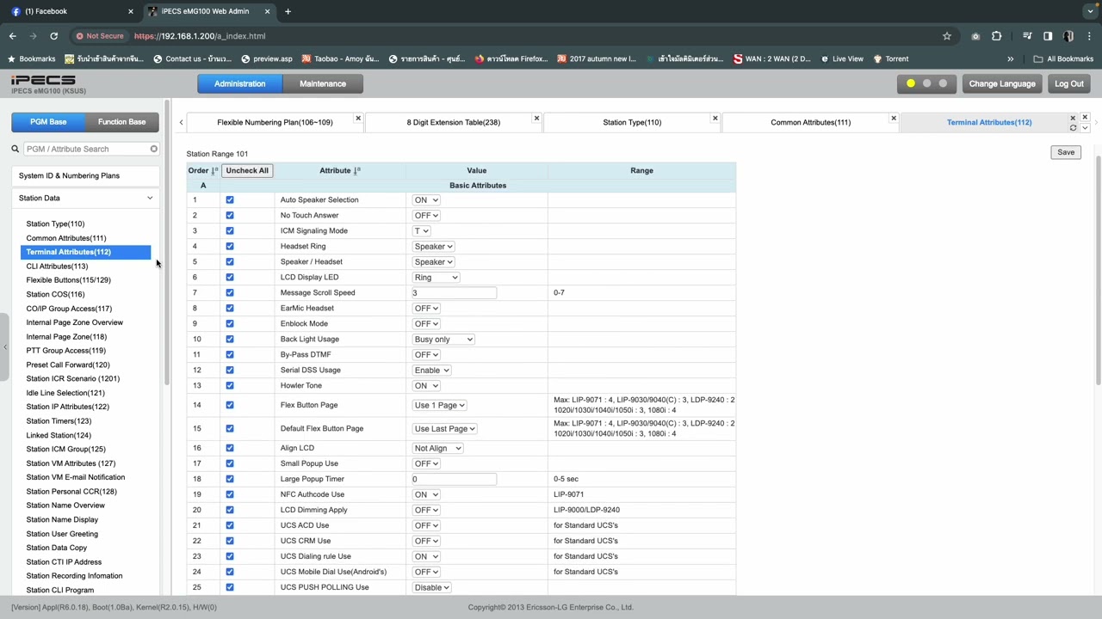Clear the PGM / Attribute Search field icon
The width and height of the screenshot is (1102, 619).
154,149
